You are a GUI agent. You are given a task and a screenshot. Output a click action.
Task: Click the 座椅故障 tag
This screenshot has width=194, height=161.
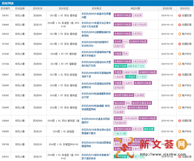pos(119,87)
